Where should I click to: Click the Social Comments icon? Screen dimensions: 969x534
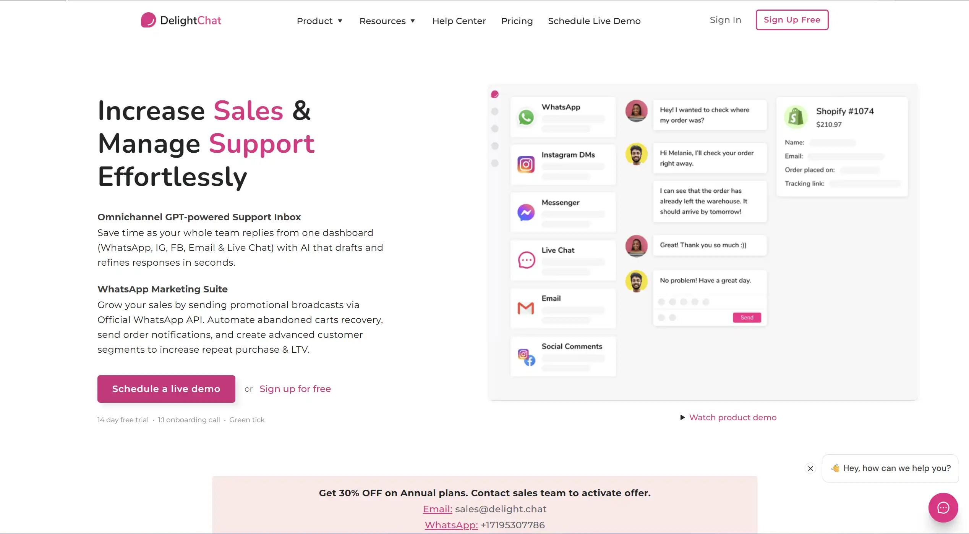click(526, 357)
